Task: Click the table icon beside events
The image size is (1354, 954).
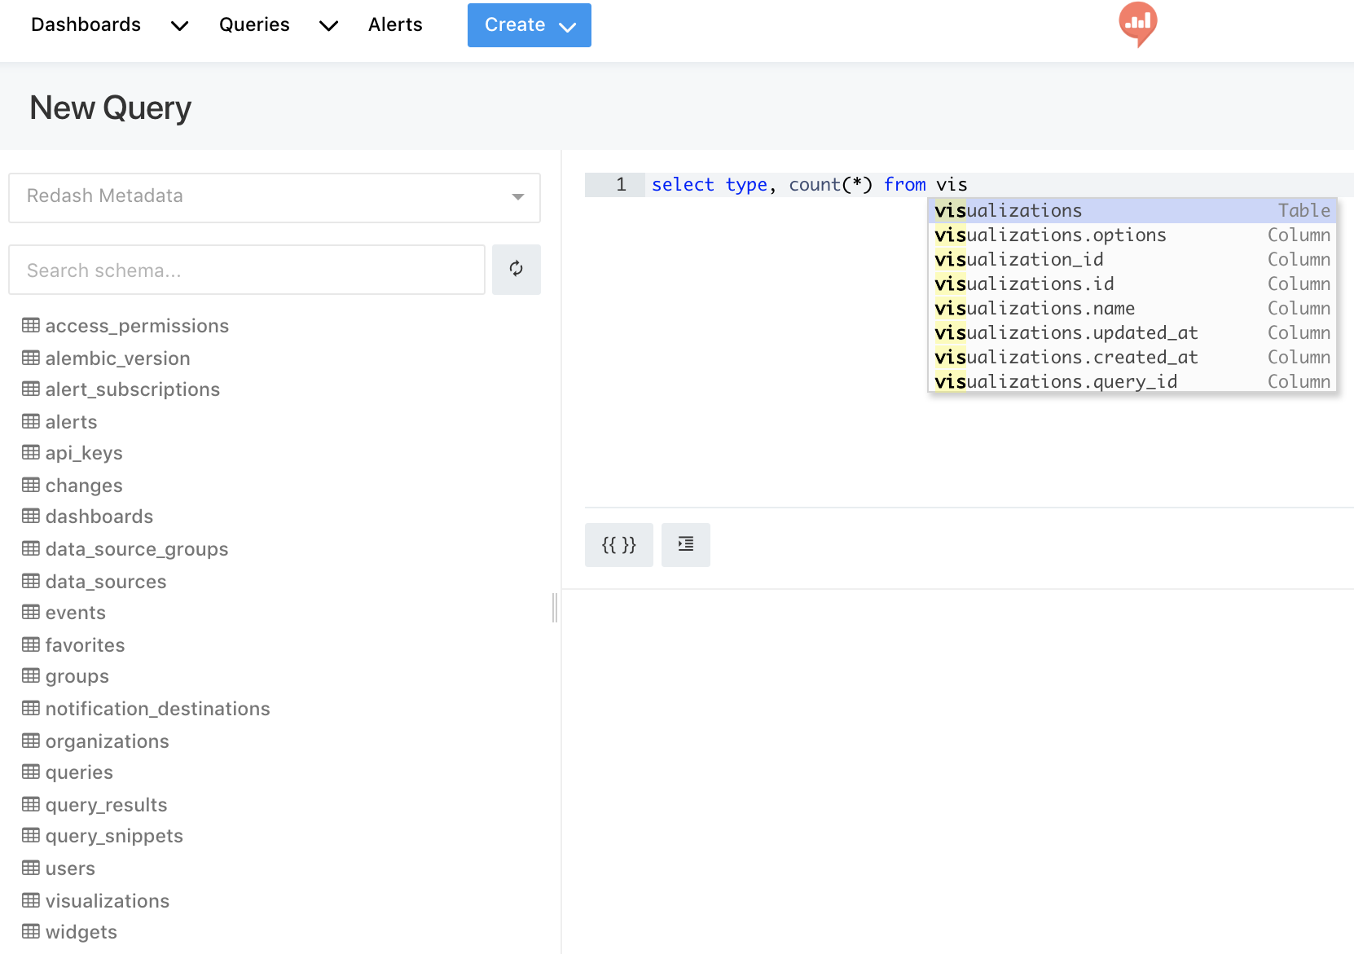Action: (x=31, y=613)
